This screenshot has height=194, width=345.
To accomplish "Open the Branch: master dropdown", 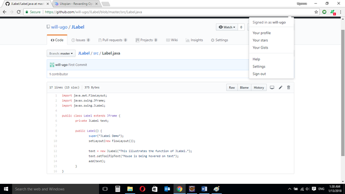I will click(x=61, y=53).
